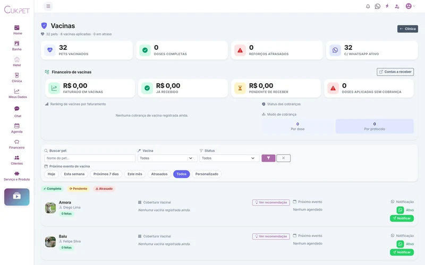Click owner name Diego Lima
The height and width of the screenshot is (265, 425).
(72, 207)
